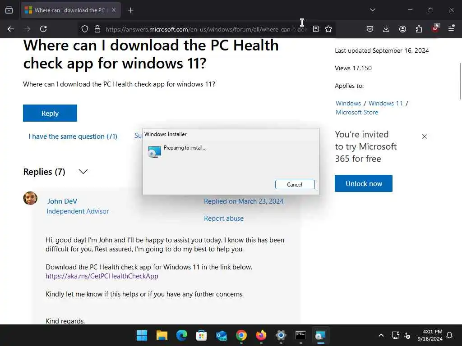Dismiss the Microsoft 365 invitation with X
Image resolution: width=462 pixels, height=346 pixels.
(x=424, y=137)
